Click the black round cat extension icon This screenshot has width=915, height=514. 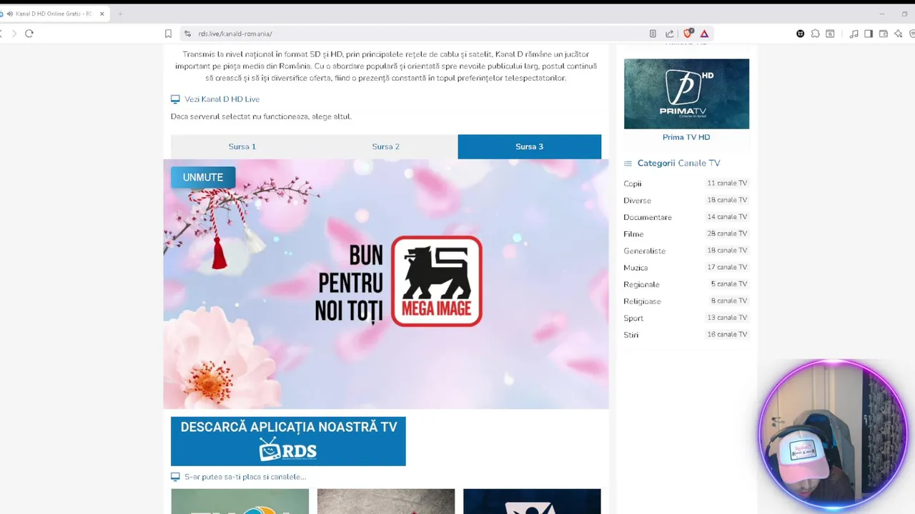tap(800, 34)
